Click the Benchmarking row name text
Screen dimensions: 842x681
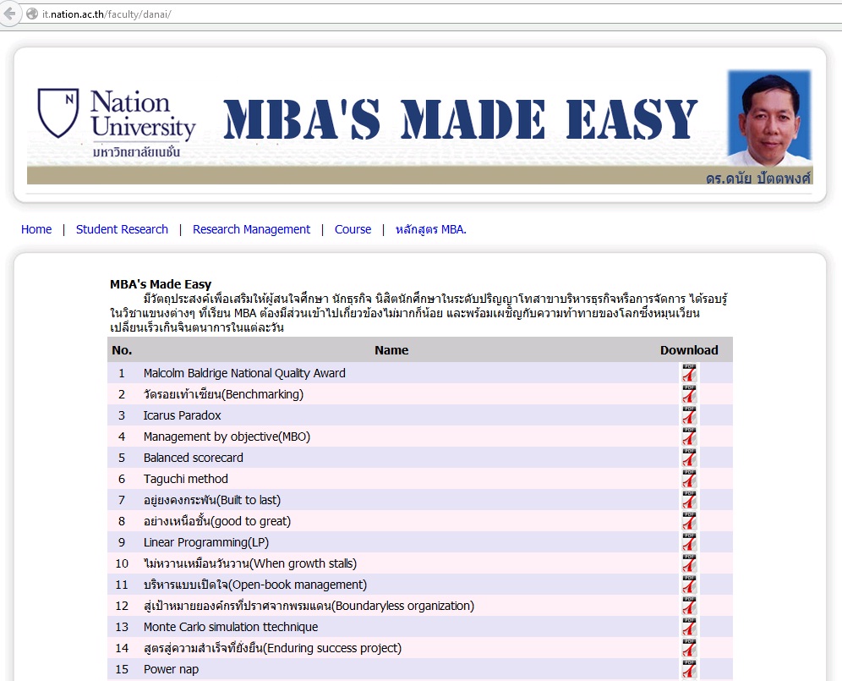point(223,394)
